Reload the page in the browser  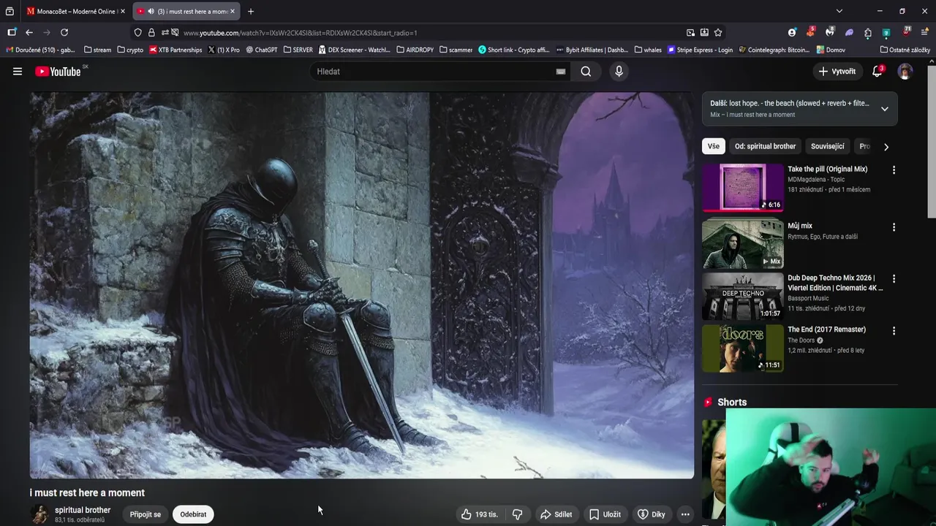pos(64,32)
